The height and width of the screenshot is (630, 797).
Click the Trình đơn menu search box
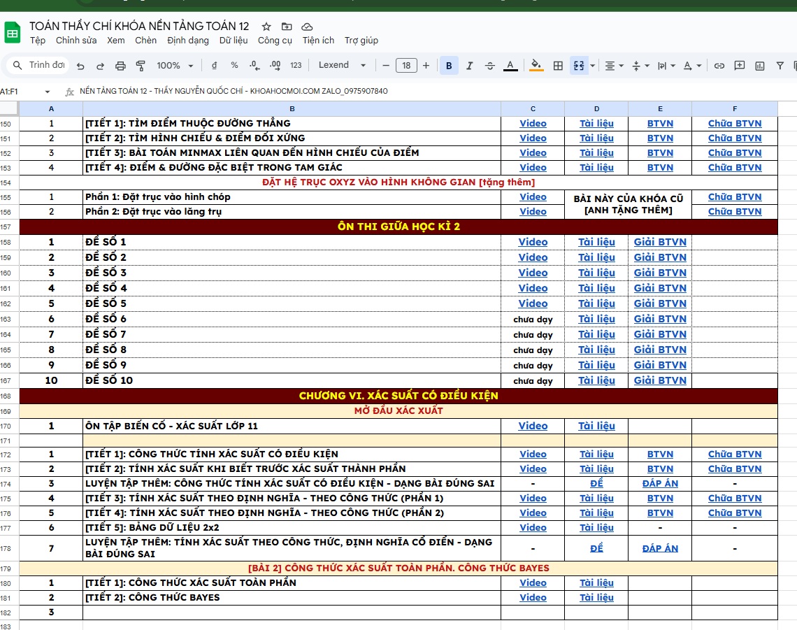pos(38,65)
